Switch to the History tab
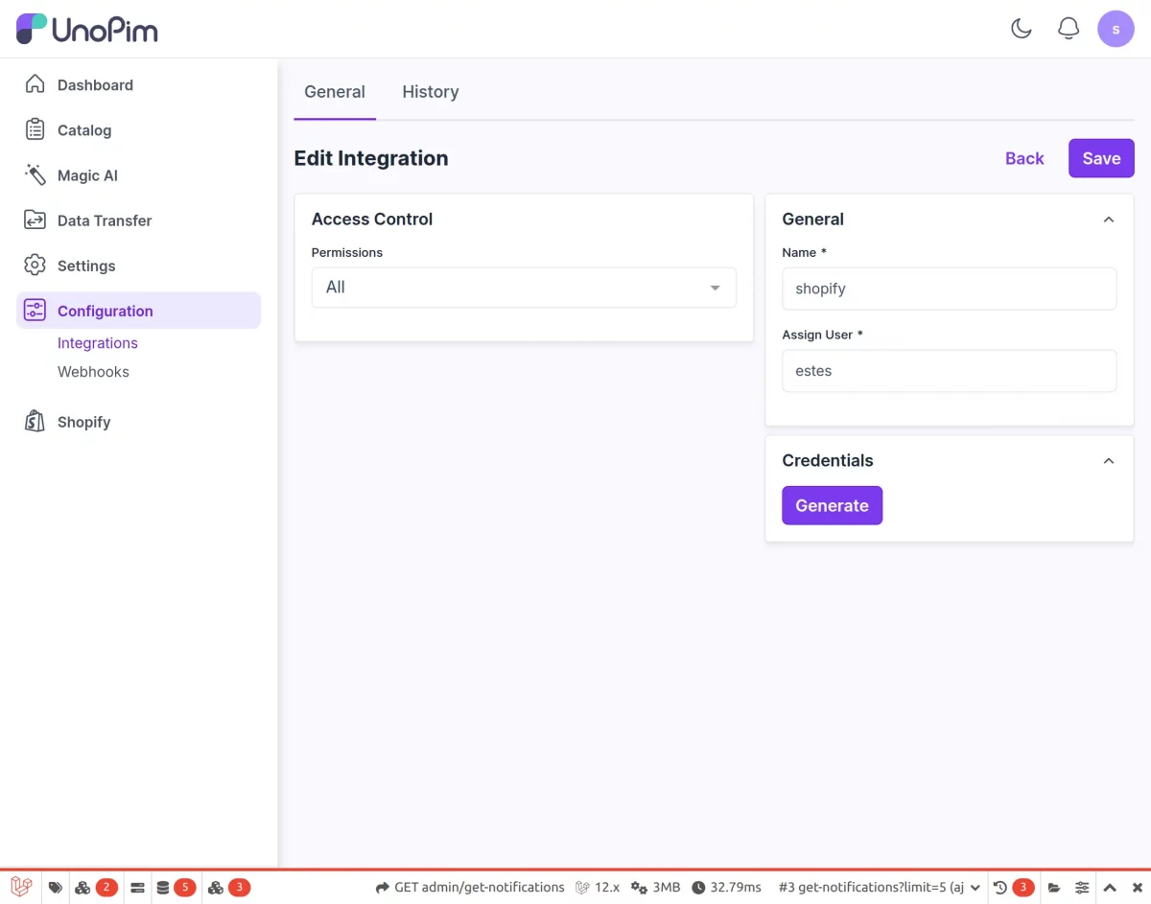The height and width of the screenshot is (904, 1151). [x=431, y=92]
